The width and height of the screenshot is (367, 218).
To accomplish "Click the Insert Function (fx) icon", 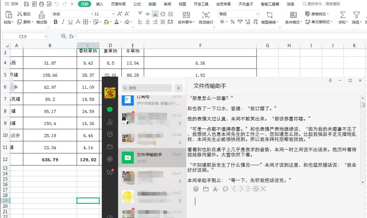I will click(x=71, y=36).
